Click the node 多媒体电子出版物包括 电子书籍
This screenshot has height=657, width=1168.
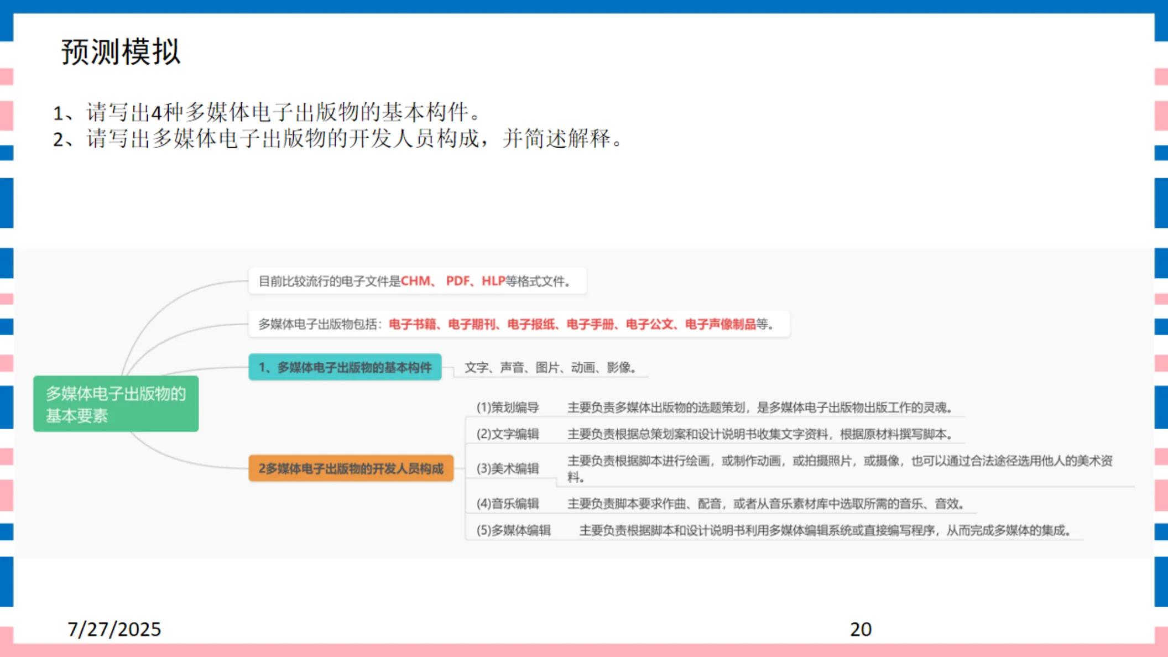pos(519,324)
